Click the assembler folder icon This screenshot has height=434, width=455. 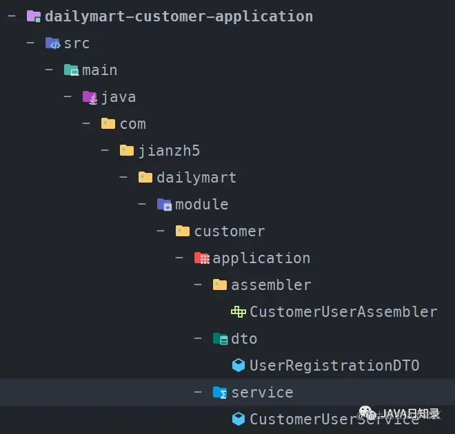pos(220,285)
